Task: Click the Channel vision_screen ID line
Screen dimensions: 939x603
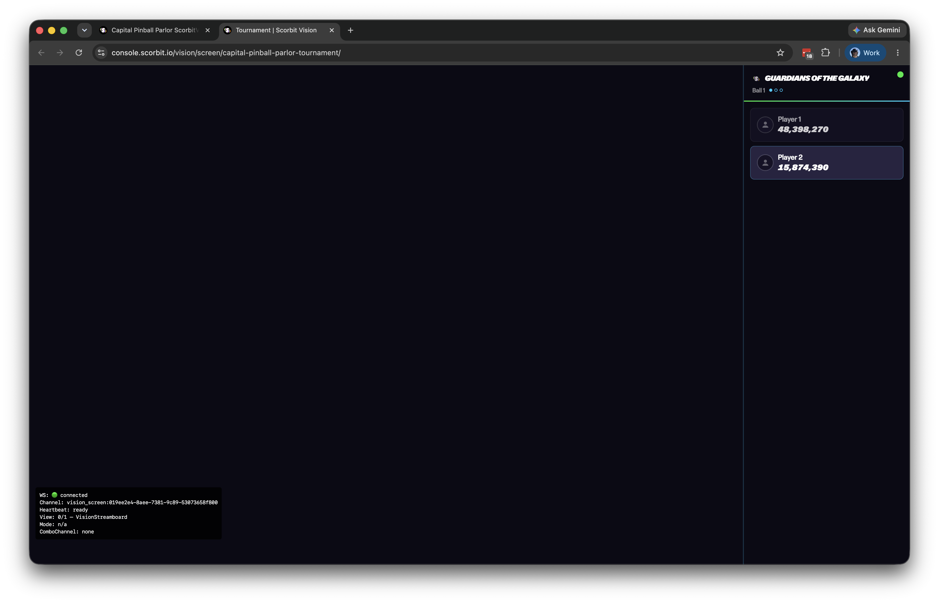Action: 129,502
